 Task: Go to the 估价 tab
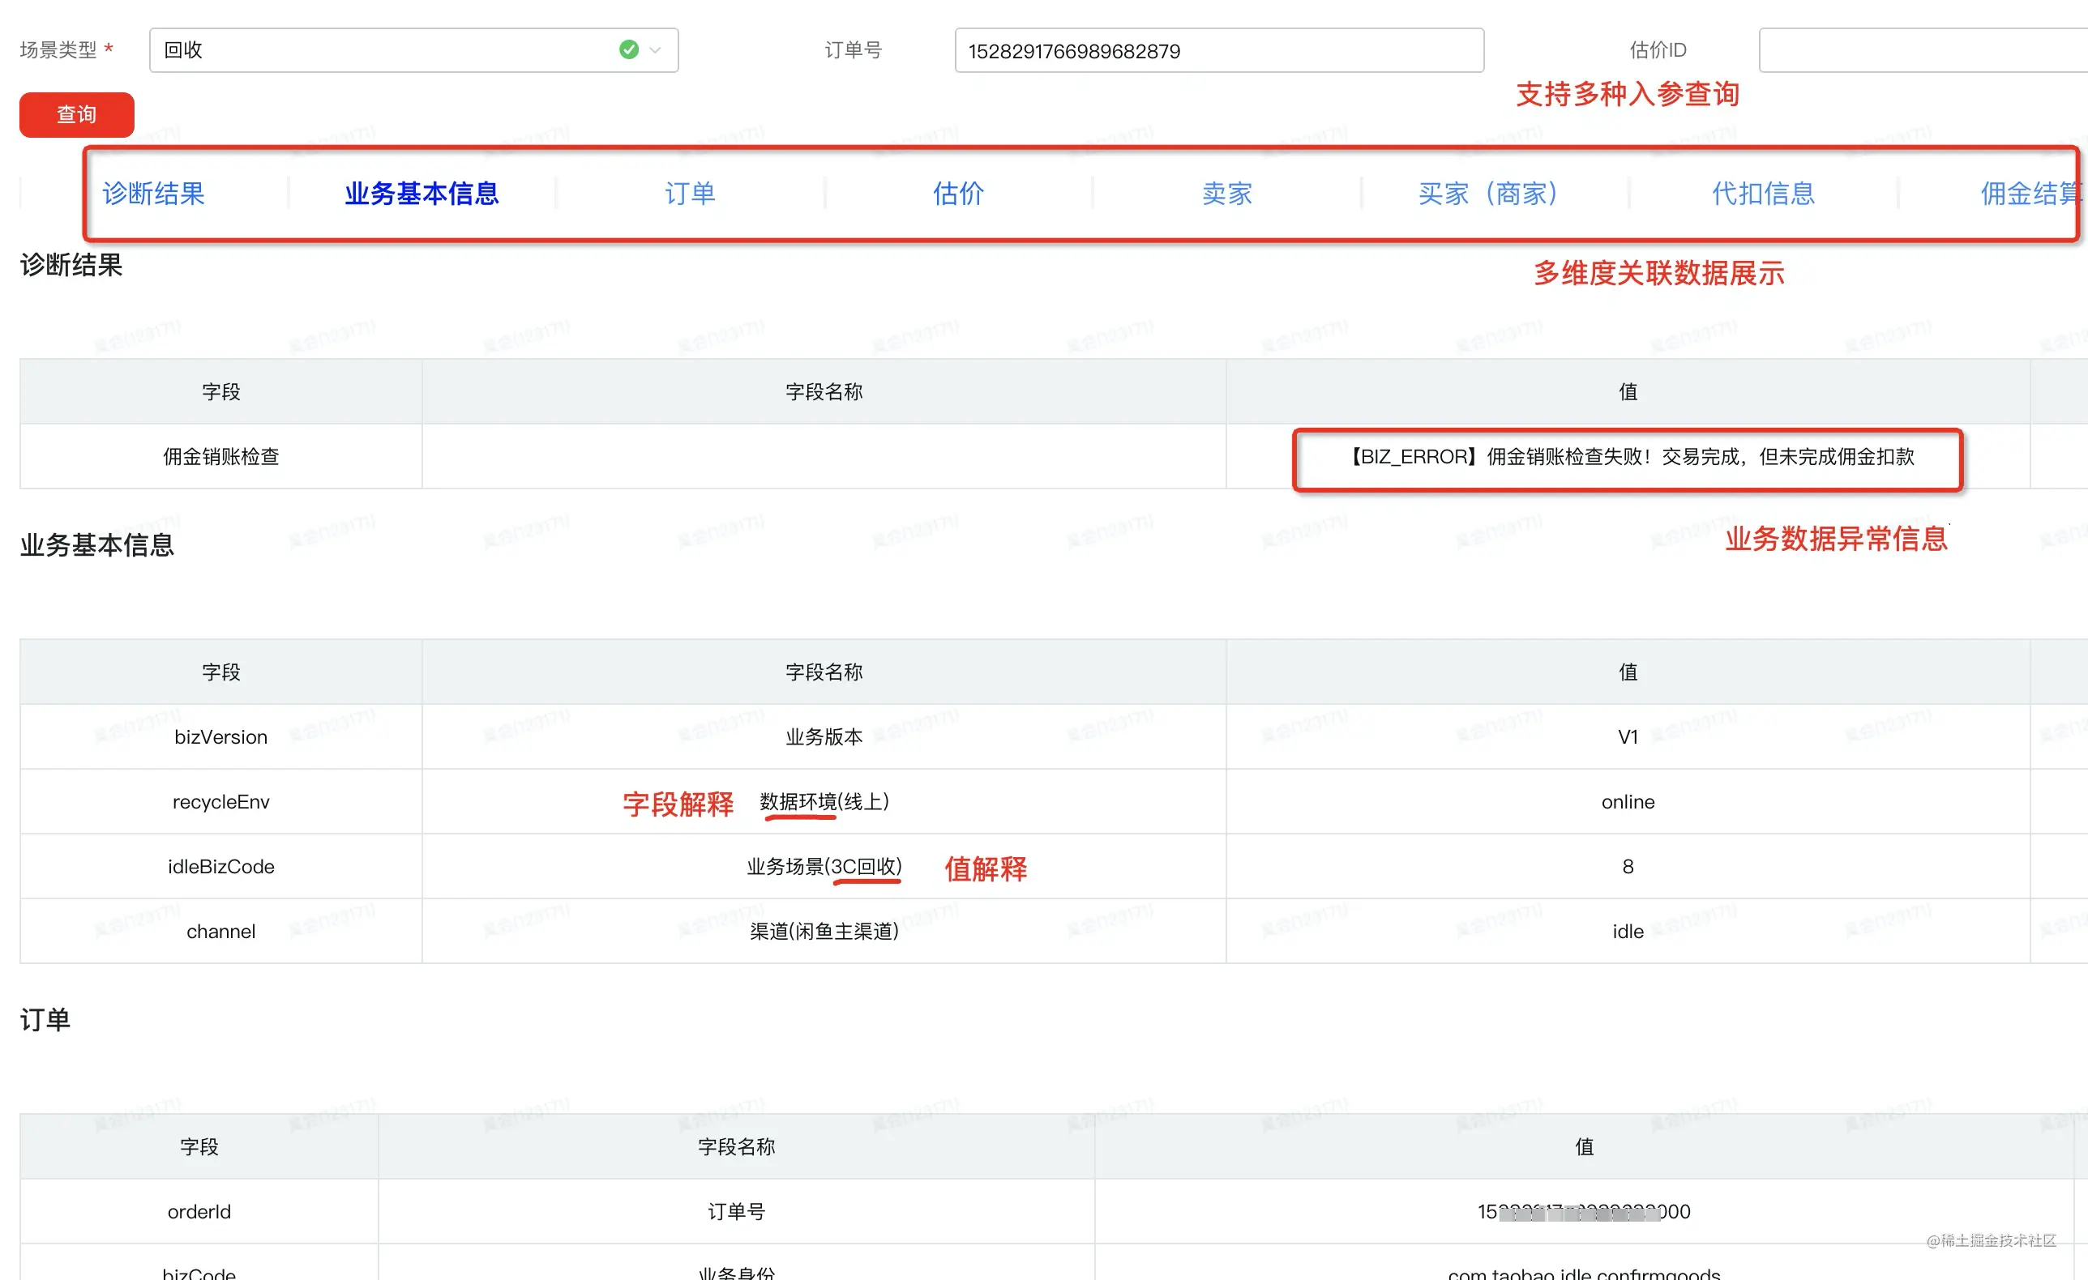[958, 193]
